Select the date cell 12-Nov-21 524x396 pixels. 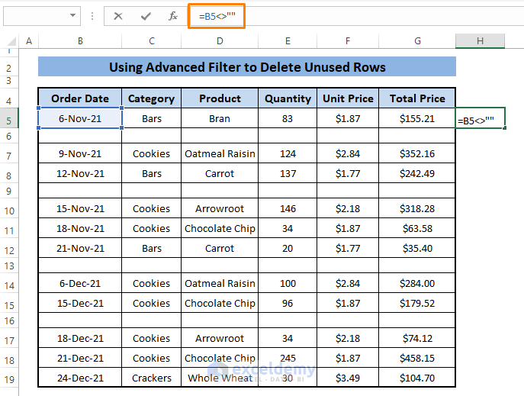80,173
